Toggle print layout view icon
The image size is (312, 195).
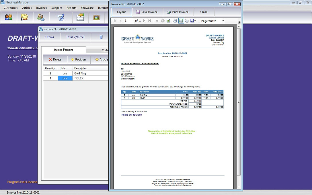click(x=181, y=21)
